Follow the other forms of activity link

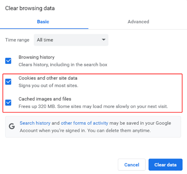click(84, 123)
